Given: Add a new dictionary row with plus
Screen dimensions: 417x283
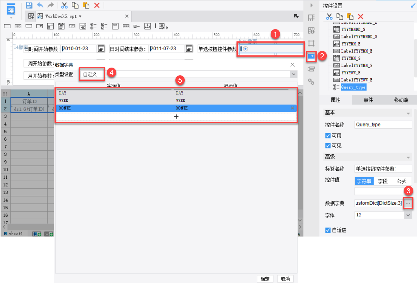Looking at the screenshot, I should coord(176,117).
